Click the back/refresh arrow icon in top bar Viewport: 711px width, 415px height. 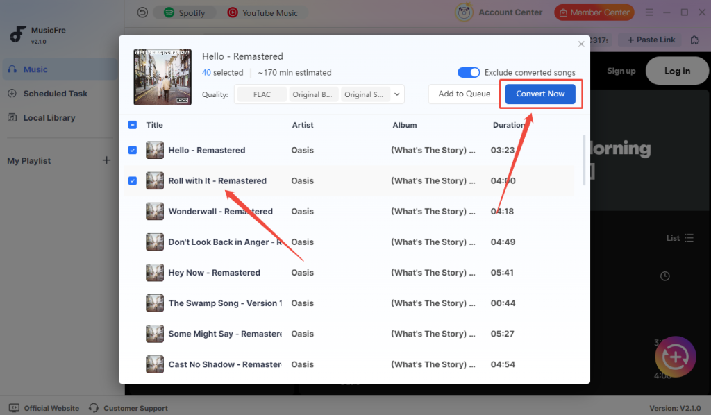(142, 12)
